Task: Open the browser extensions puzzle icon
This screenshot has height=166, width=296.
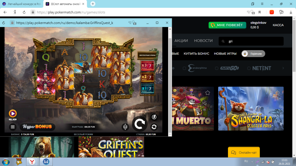Action: coord(281,12)
